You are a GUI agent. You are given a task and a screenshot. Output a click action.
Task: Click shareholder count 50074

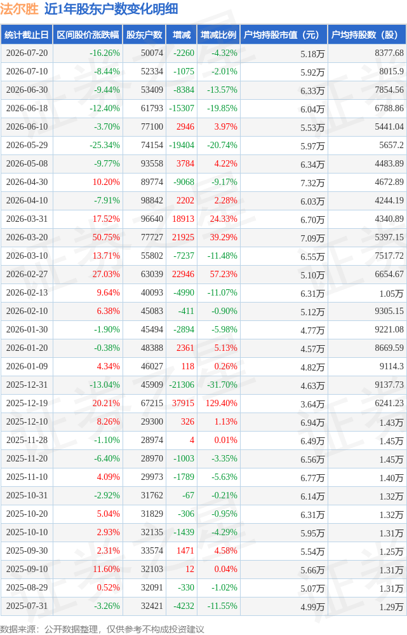tap(152, 53)
